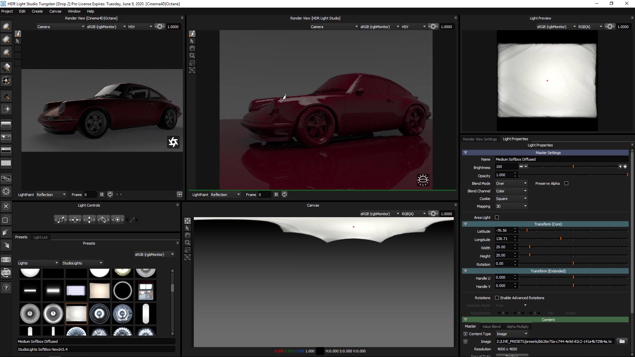This screenshot has height=357, width=635.
Task: Select the zoom magnifier tool in HDR Light Studio Render View
Action: click(x=192, y=56)
